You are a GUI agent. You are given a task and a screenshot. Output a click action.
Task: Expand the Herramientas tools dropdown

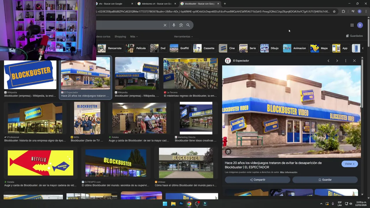(183, 37)
